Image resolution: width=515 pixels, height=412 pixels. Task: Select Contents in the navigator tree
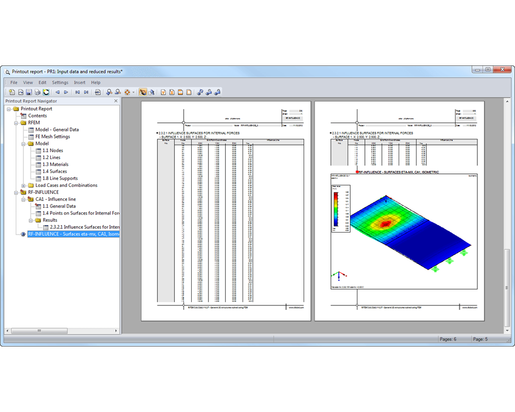[38, 116]
